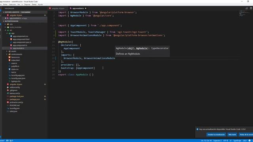
Task: Collapse the AUTENTIFICACION project section
Action: (x=11, y=21)
